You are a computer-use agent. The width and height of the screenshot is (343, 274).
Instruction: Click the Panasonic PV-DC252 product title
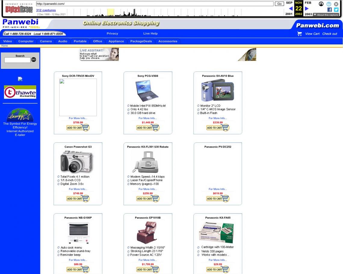pyautogui.click(x=218, y=147)
